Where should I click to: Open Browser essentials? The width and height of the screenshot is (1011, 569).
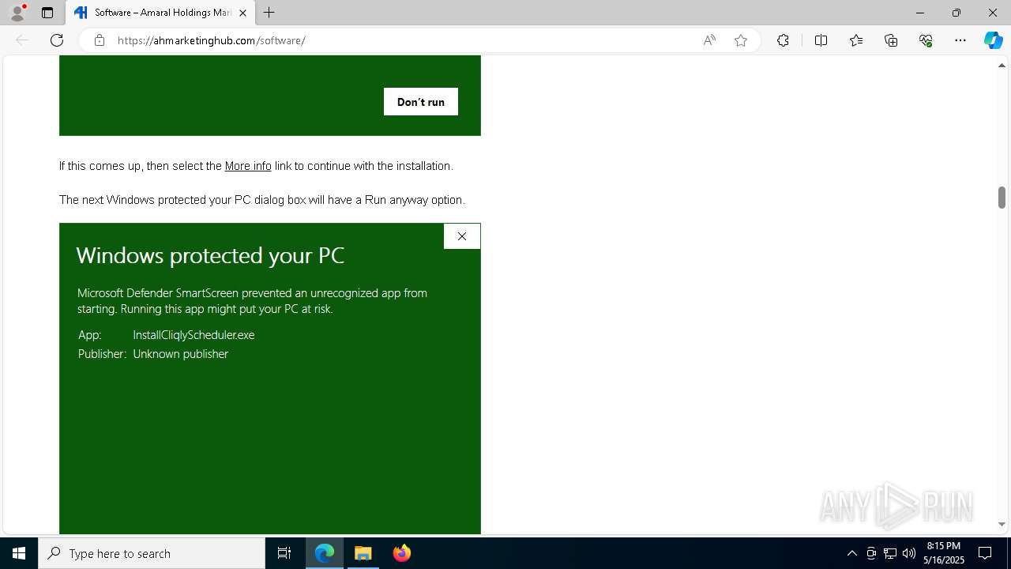pyautogui.click(x=926, y=40)
